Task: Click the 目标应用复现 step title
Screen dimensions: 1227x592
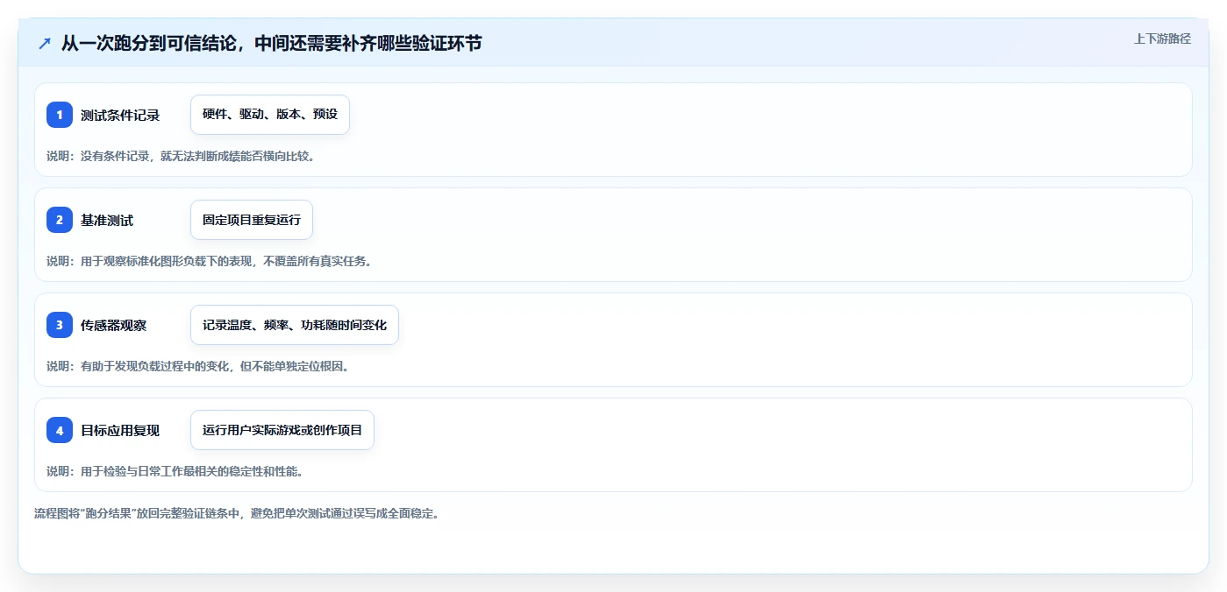Action: [x=120, y=430]
